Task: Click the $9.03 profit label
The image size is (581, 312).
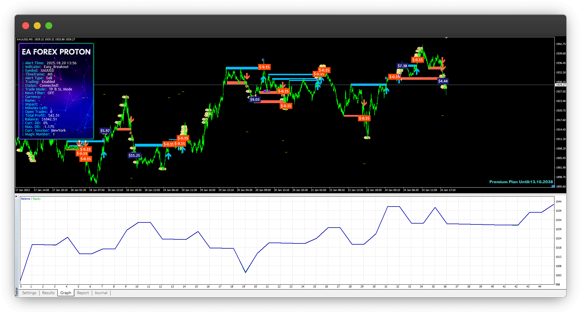Action: pyautogui.click(x=255, y=99)
